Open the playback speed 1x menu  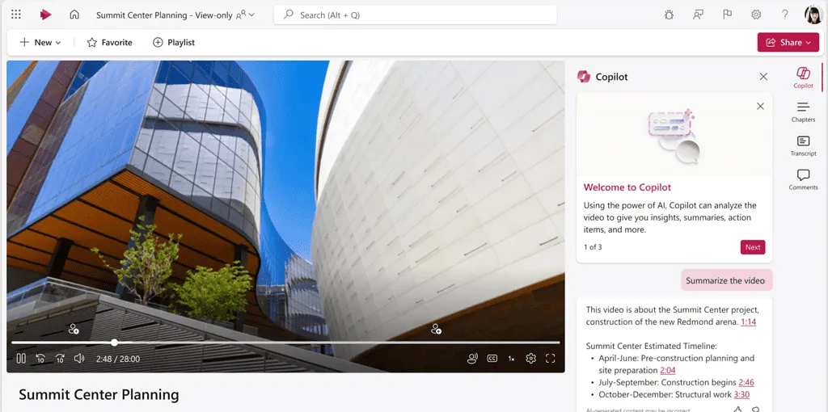pyautogui.click(x=511, y=359)
